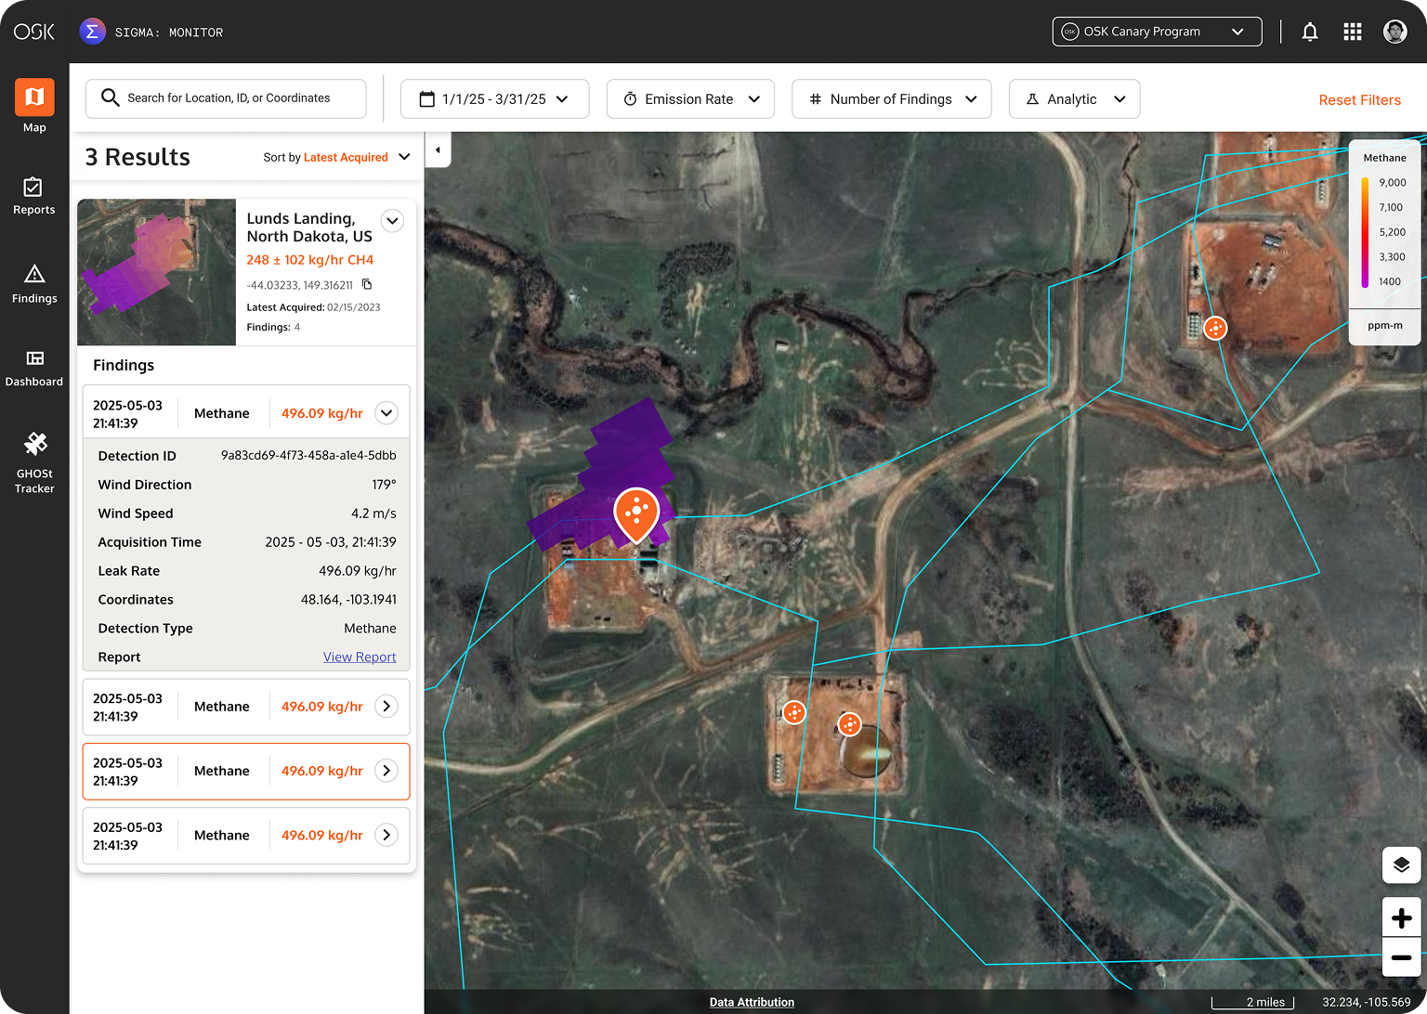Screen dimensions: 1427x1014
Task: Open the Data Attribution link
Action: click(752, 1003)
